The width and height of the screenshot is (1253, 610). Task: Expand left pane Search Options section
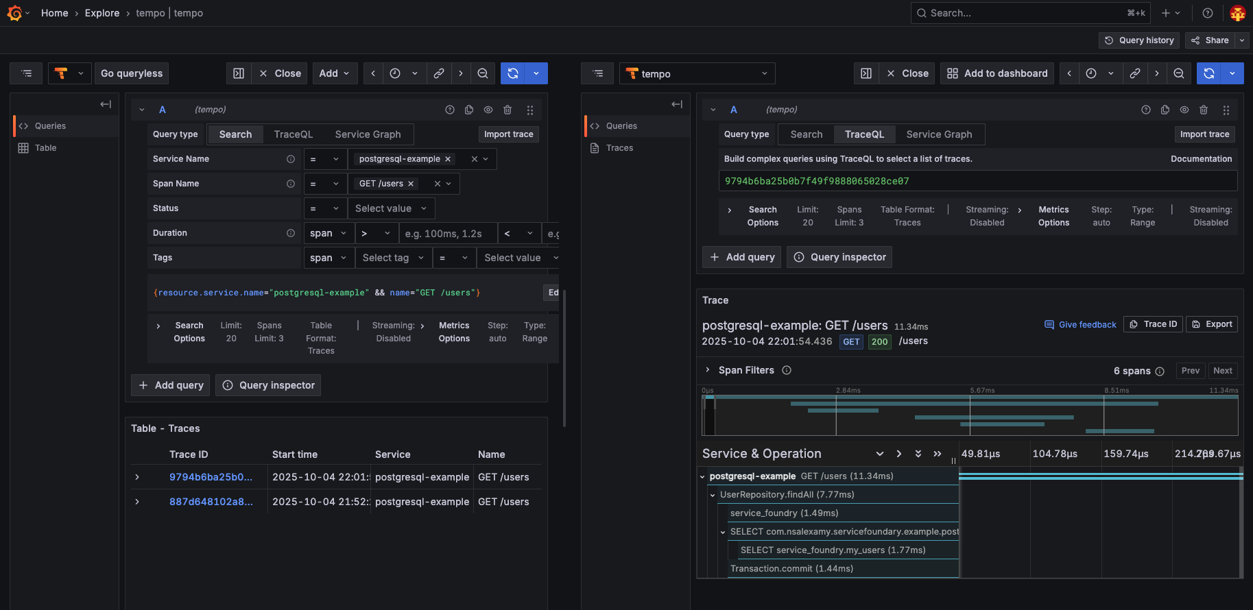(158, 326)
